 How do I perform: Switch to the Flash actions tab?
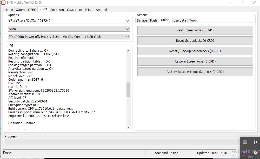pyautogui.click(x=153, y=20)
